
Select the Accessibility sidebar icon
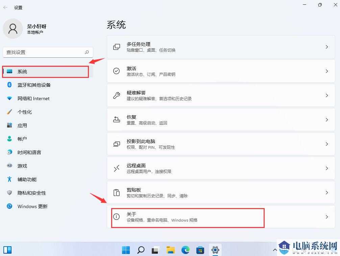(x=9, y=179)
